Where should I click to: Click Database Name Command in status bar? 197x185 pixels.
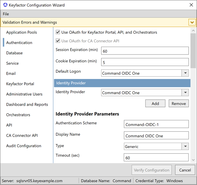click(x=106, y=181)
